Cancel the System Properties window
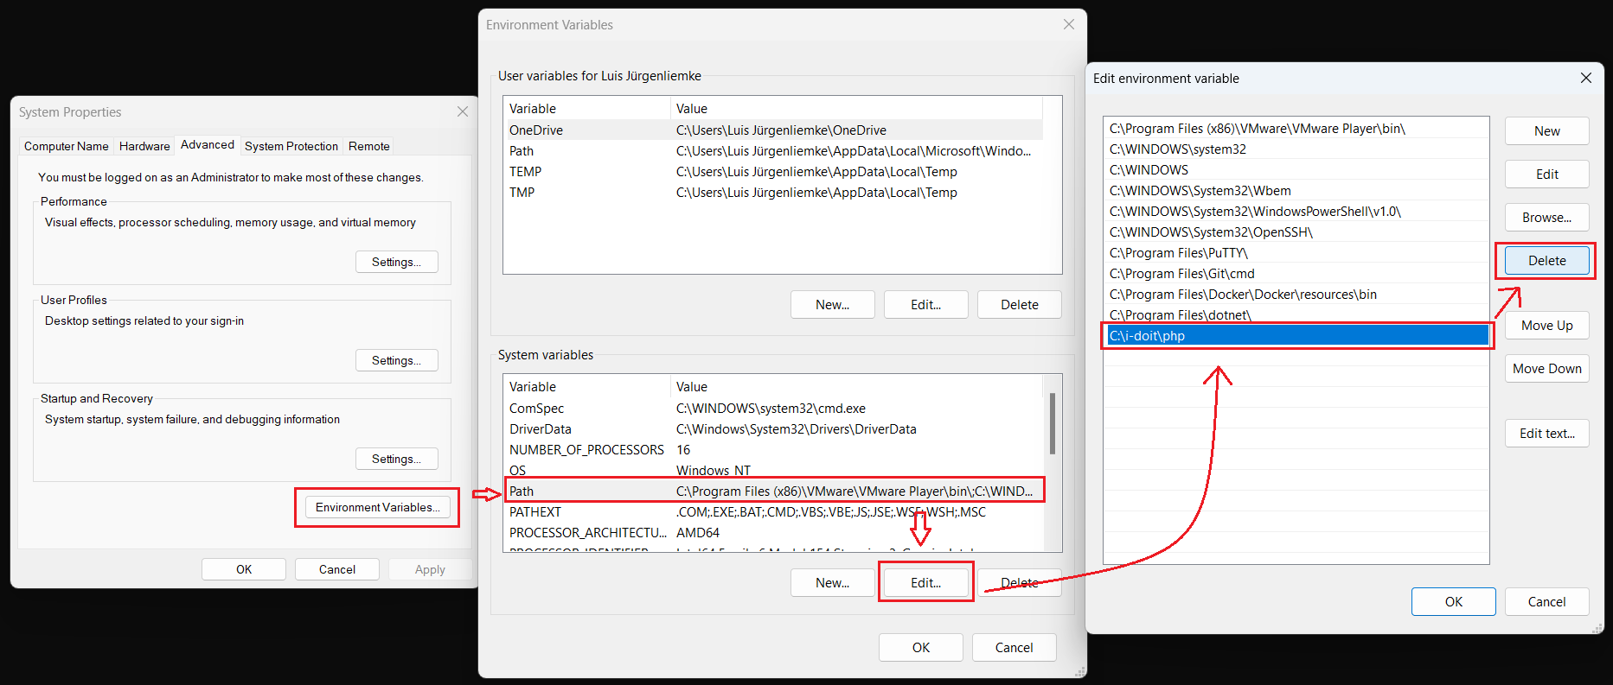This screenshot has width=1613, height=685. (337, 569)
